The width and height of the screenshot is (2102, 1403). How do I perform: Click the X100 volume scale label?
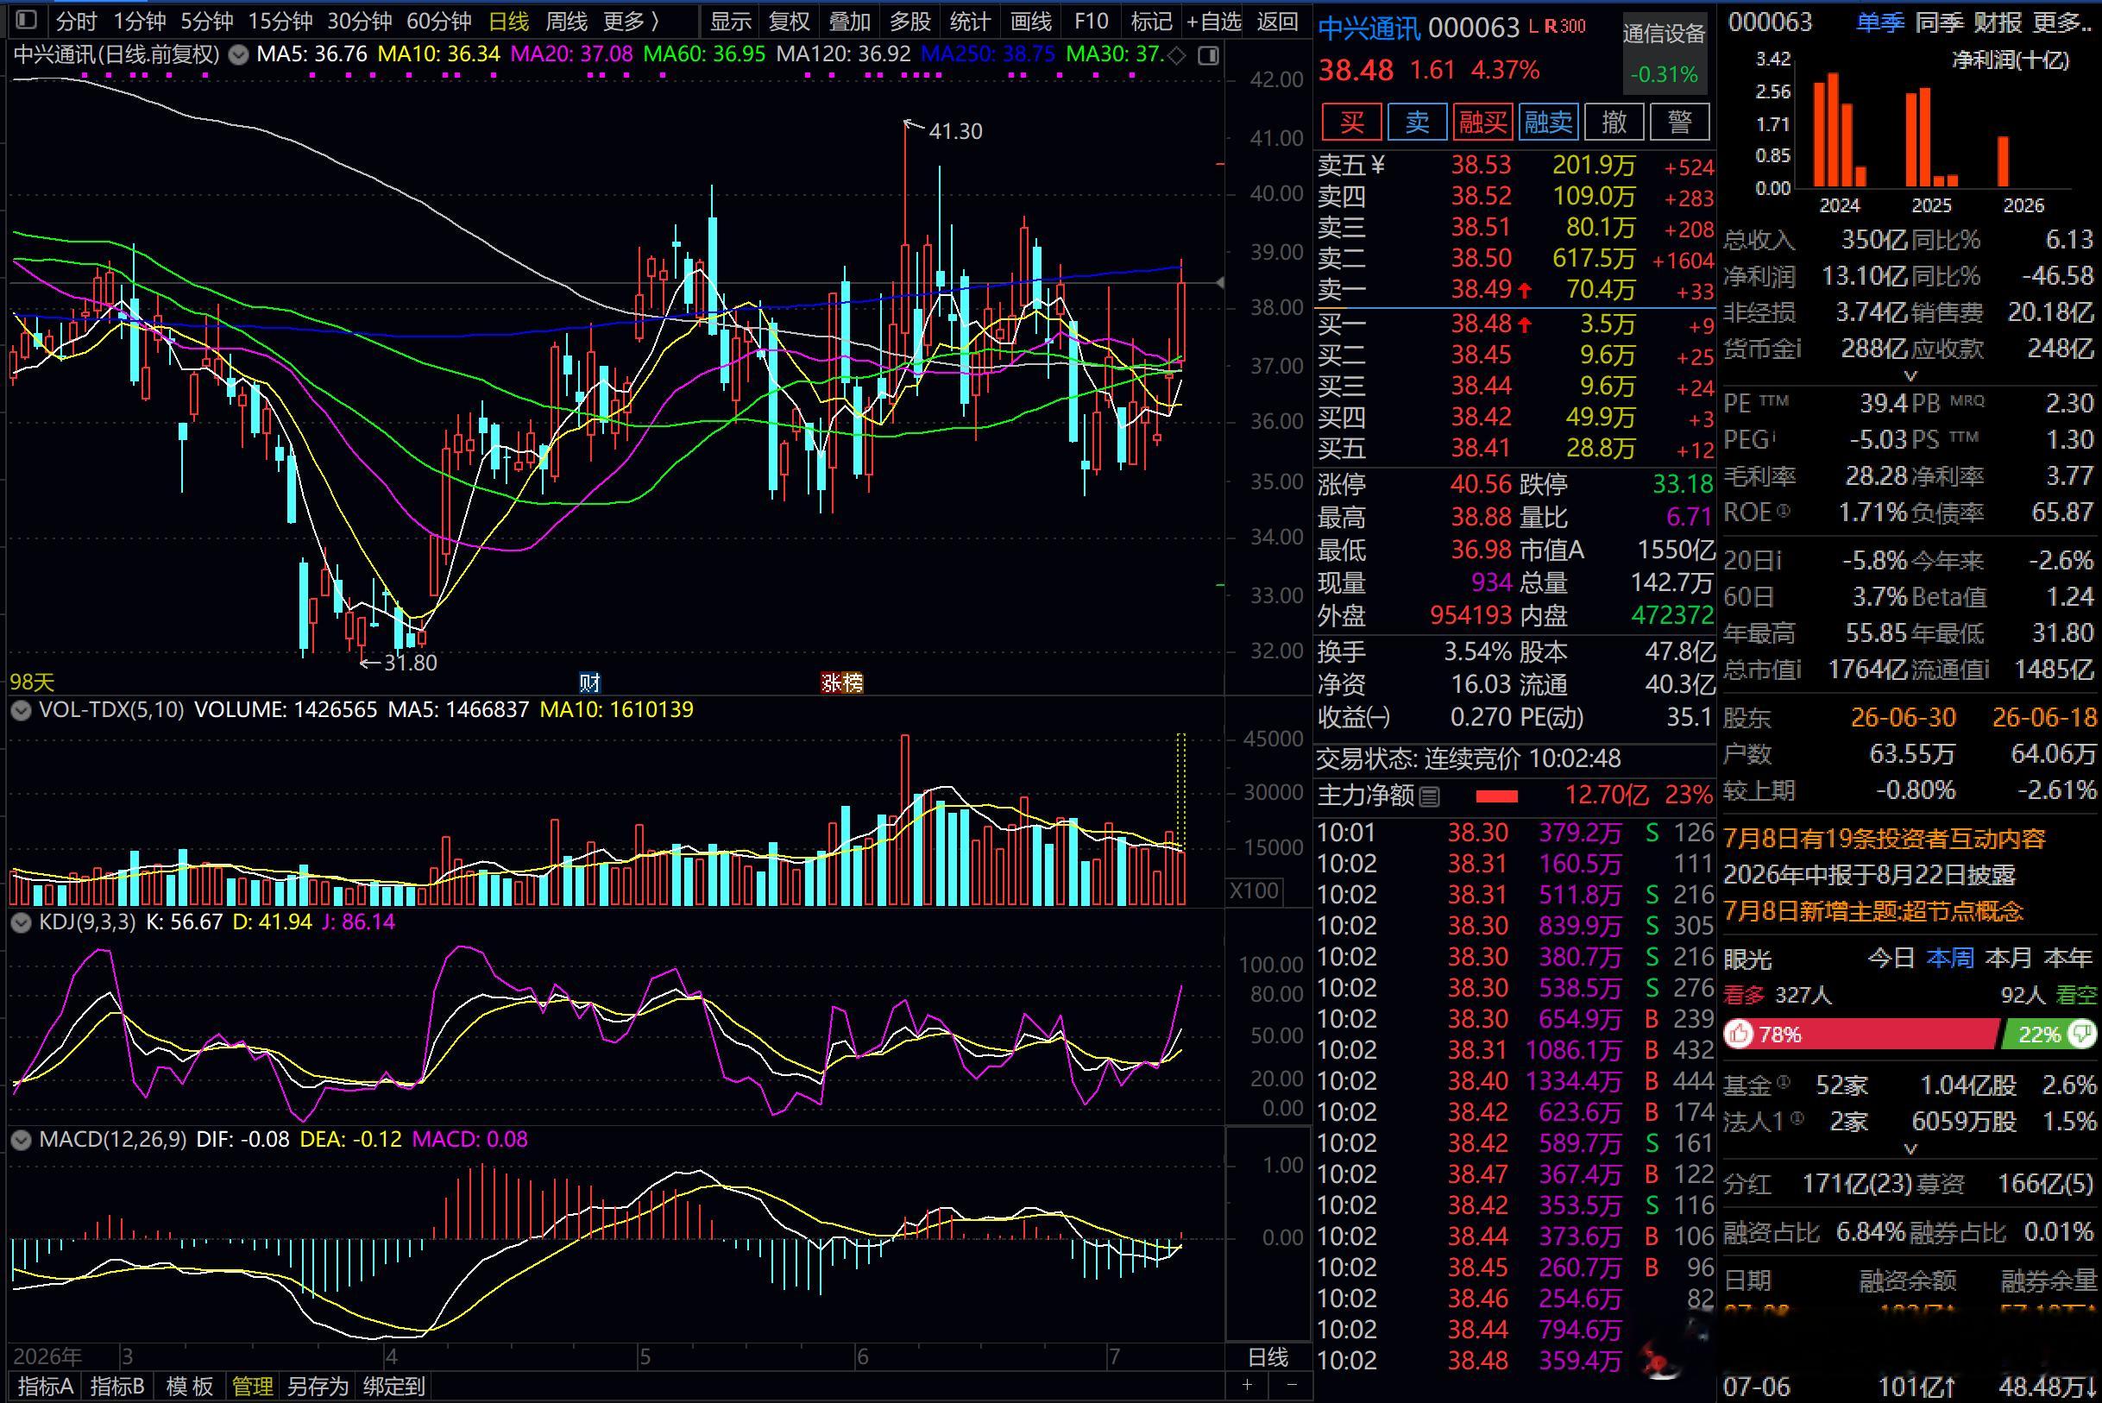pos(1255,890)
